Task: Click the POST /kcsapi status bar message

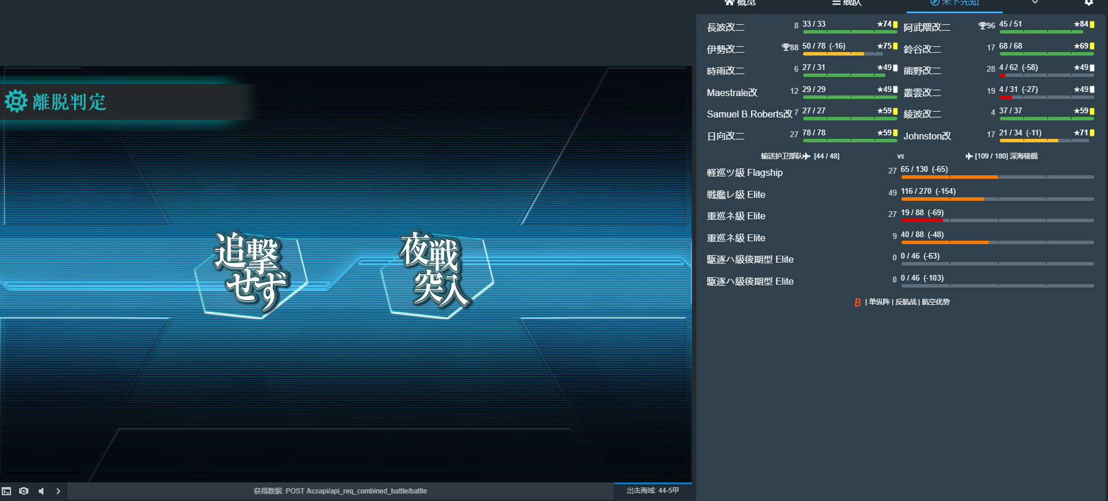Action: coord(340,491)
